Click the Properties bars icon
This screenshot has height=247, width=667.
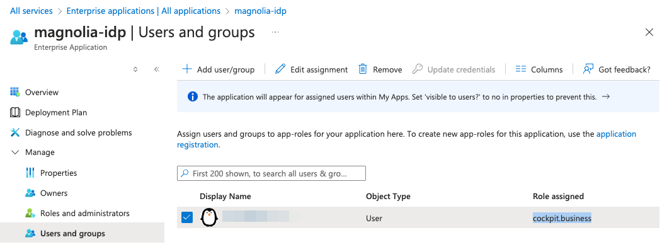(x=30, y=173)
